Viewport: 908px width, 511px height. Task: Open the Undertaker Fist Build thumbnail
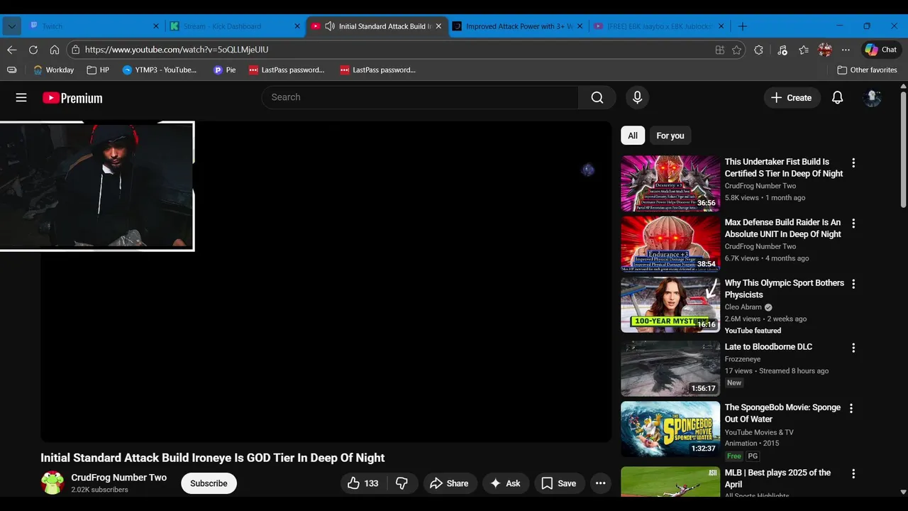(670, 184)
